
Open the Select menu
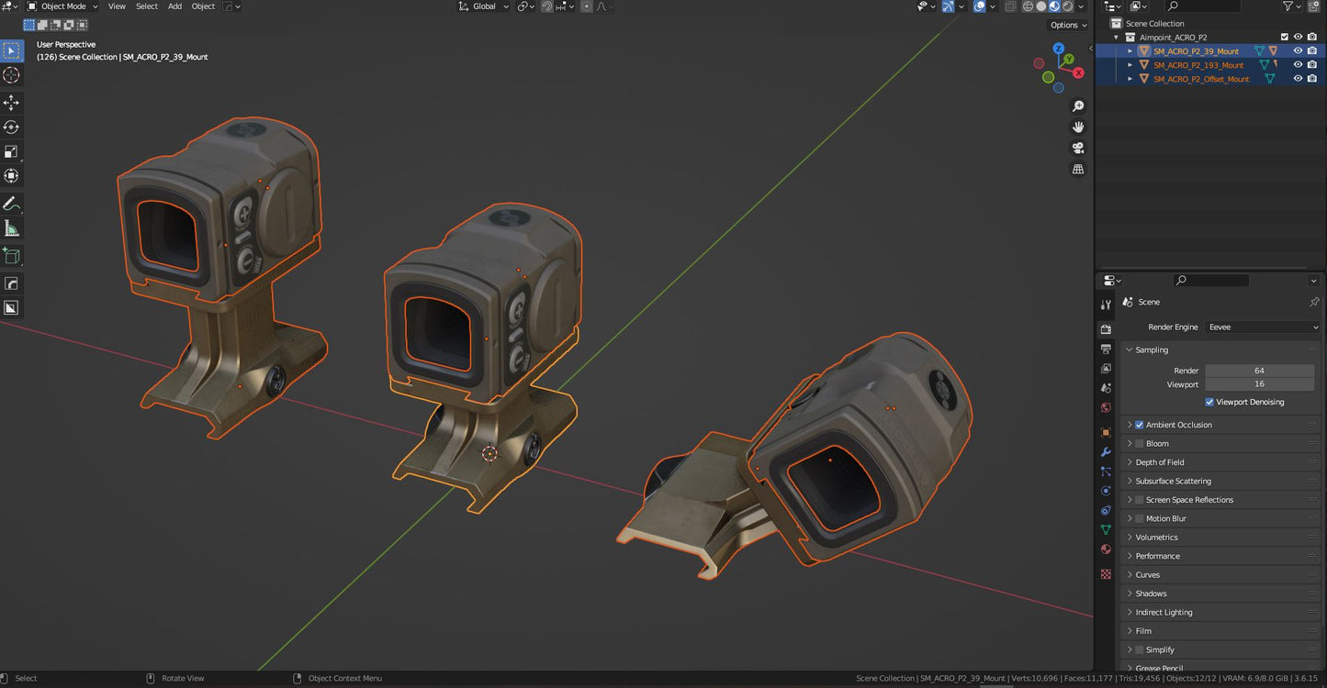(146, 6)
